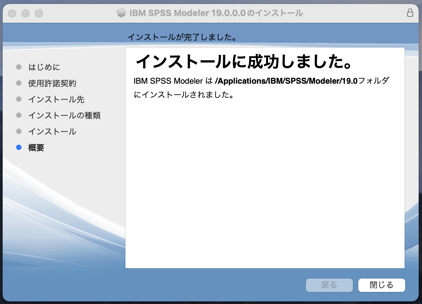Image resolution: width=422 pixels, height=304 pixels.
Task: Click the disabled 戻る button
Action: [329, 285]
